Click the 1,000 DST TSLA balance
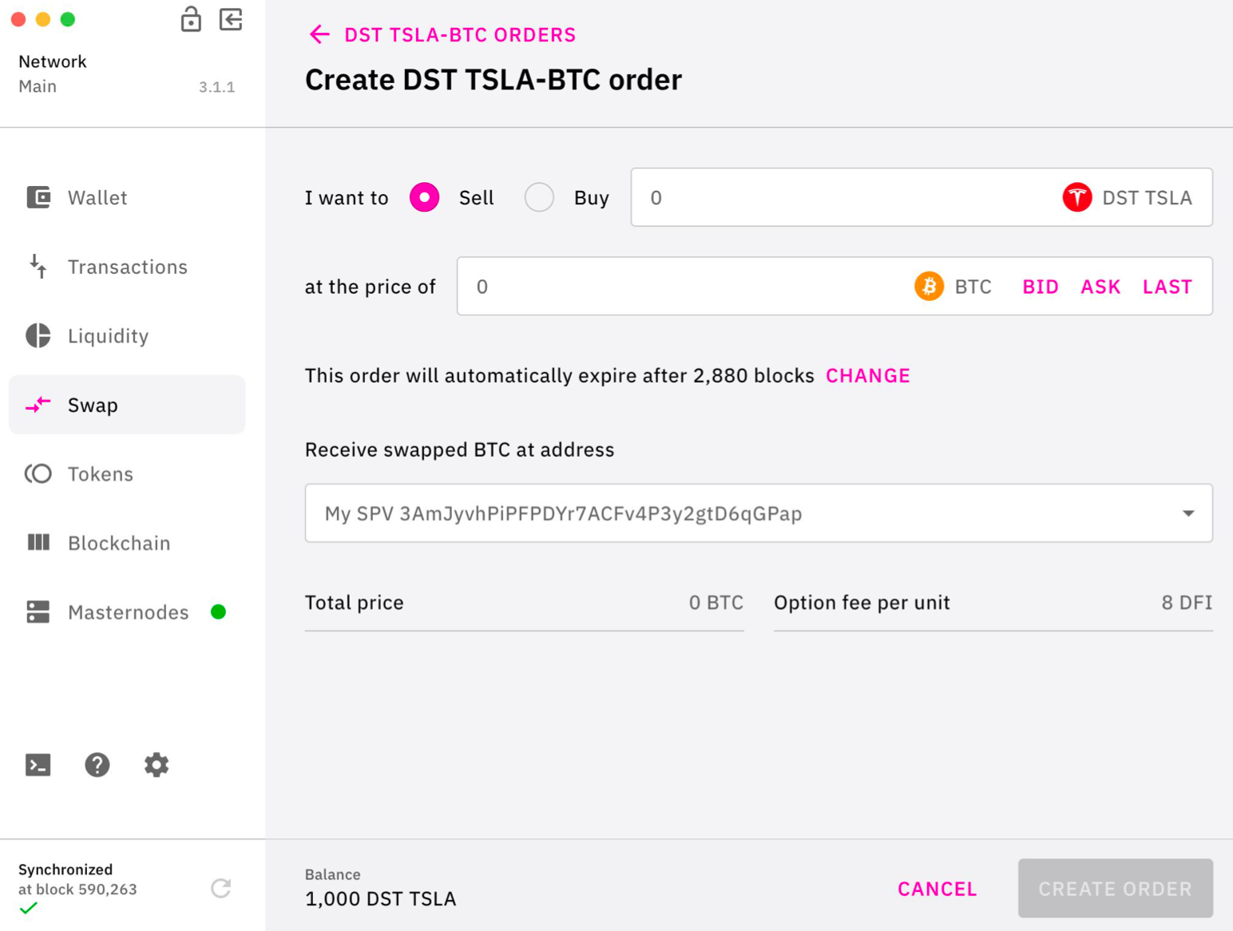This screenshot has width=1233, height=931. (380, 899)
